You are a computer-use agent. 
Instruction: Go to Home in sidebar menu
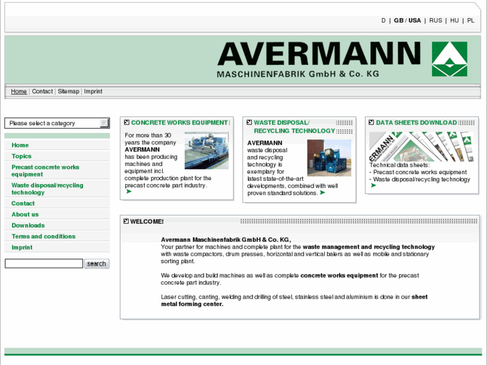pos(57,145)
